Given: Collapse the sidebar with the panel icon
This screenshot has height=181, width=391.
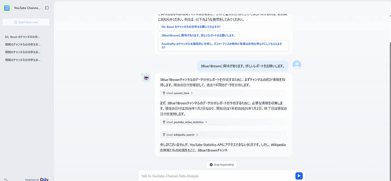Looking at the screenshot, I should pos(47,8).
